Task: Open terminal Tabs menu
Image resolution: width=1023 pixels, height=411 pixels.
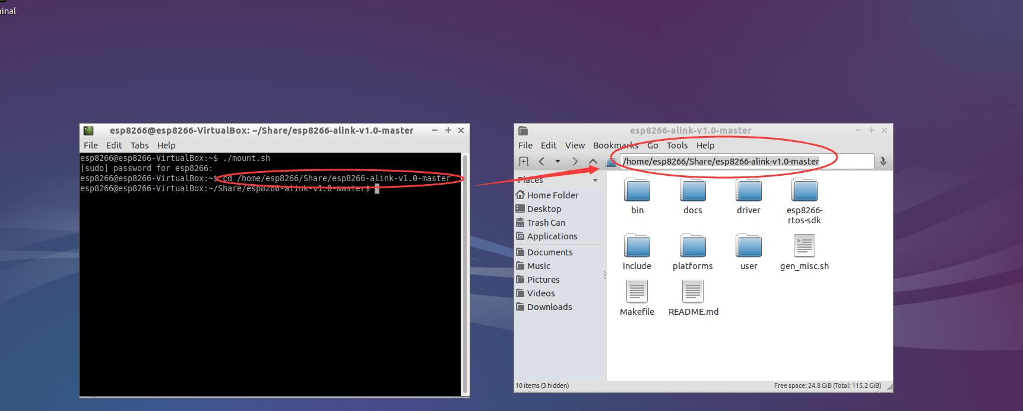Action: (x=140, y=145)
